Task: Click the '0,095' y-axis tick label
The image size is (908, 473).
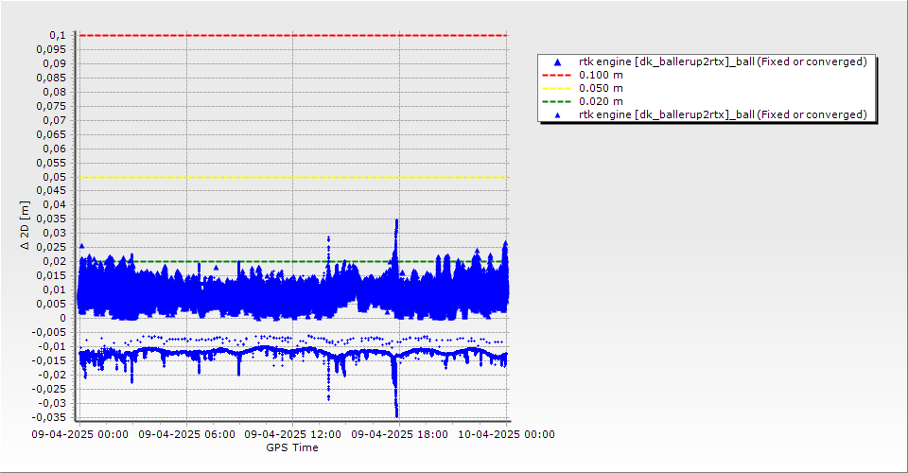Action: [x=51, y=50]
